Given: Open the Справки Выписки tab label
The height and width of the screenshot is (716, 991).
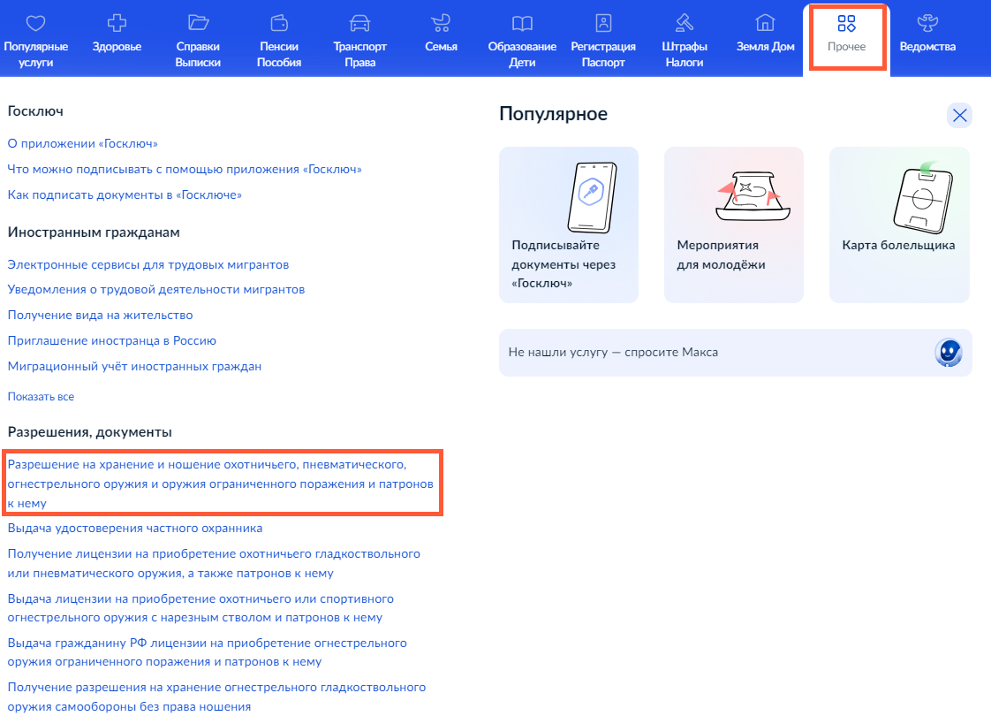Looking at the screenshot, I should coord(198,55).
